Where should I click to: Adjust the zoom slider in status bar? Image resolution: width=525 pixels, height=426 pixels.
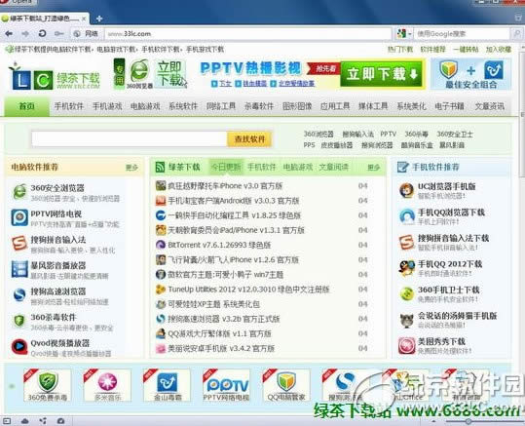[469, 421]
